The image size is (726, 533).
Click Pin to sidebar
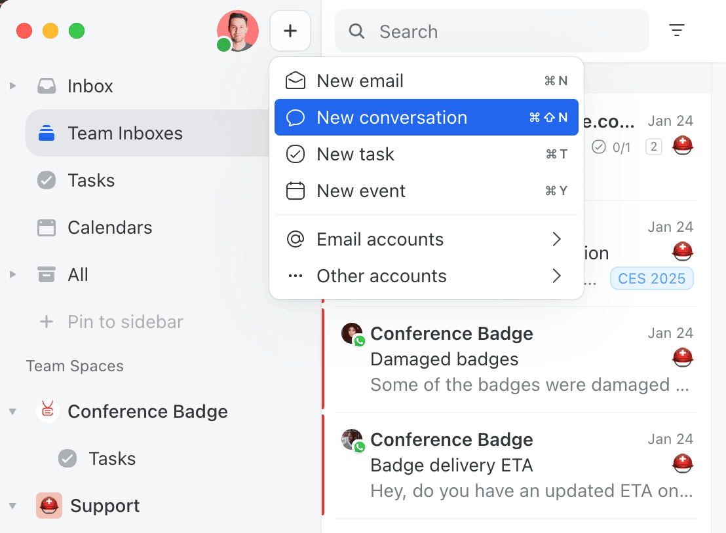point(111,322)
